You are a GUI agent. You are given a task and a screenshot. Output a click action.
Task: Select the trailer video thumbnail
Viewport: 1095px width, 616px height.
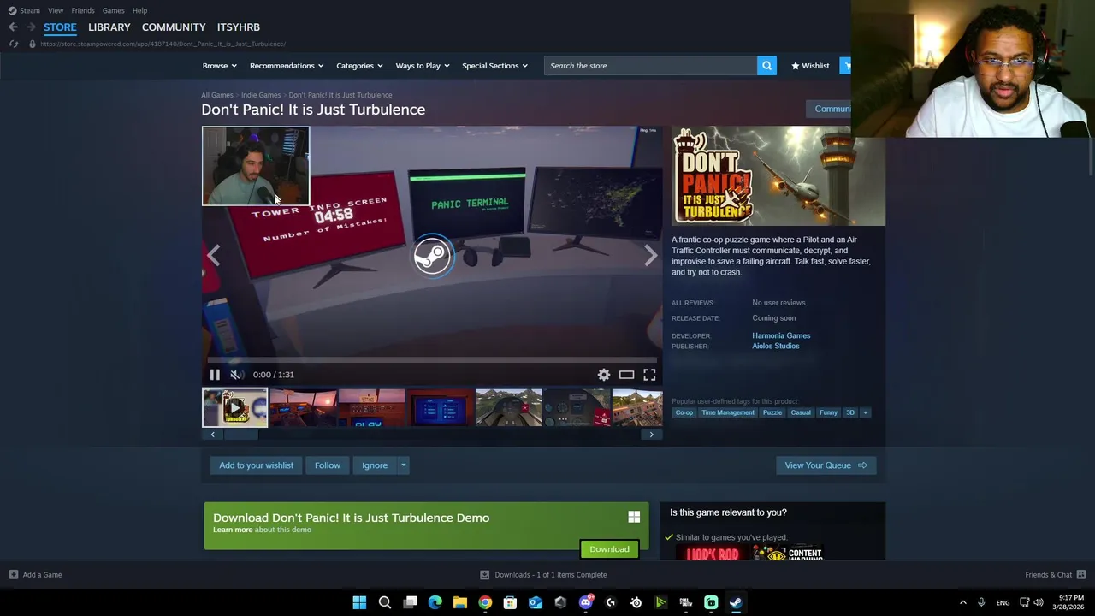click(234, 408)
